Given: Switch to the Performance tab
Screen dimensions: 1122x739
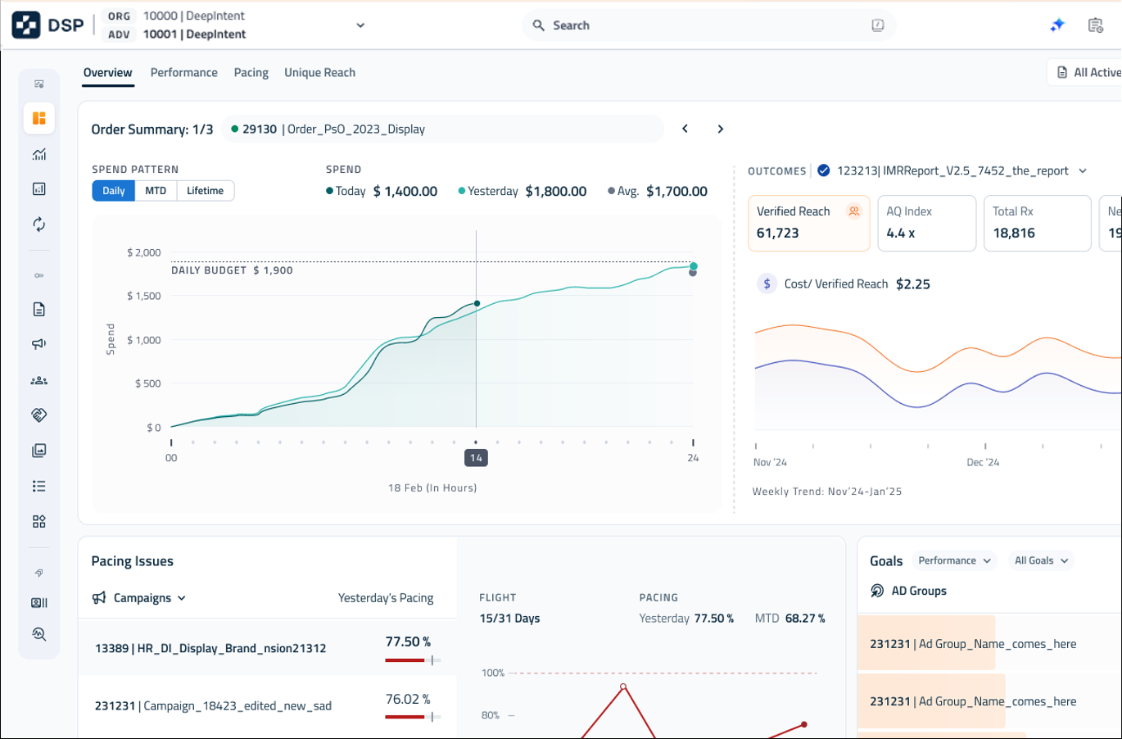Looking at the screenshot, I should (x=184, y=73).
